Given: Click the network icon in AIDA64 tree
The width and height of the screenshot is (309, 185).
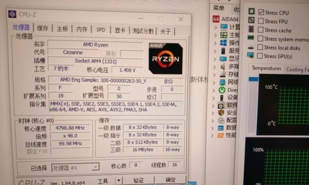Looking at the screenshot, I should tap(222, 82).
